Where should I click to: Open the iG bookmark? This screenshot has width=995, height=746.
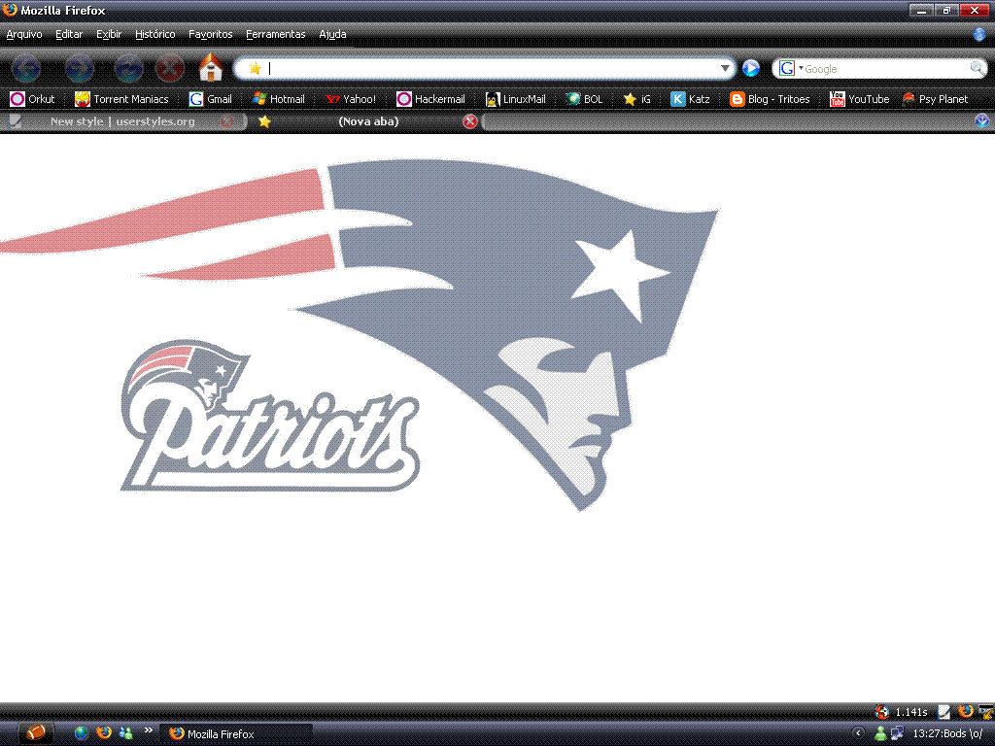637,99
